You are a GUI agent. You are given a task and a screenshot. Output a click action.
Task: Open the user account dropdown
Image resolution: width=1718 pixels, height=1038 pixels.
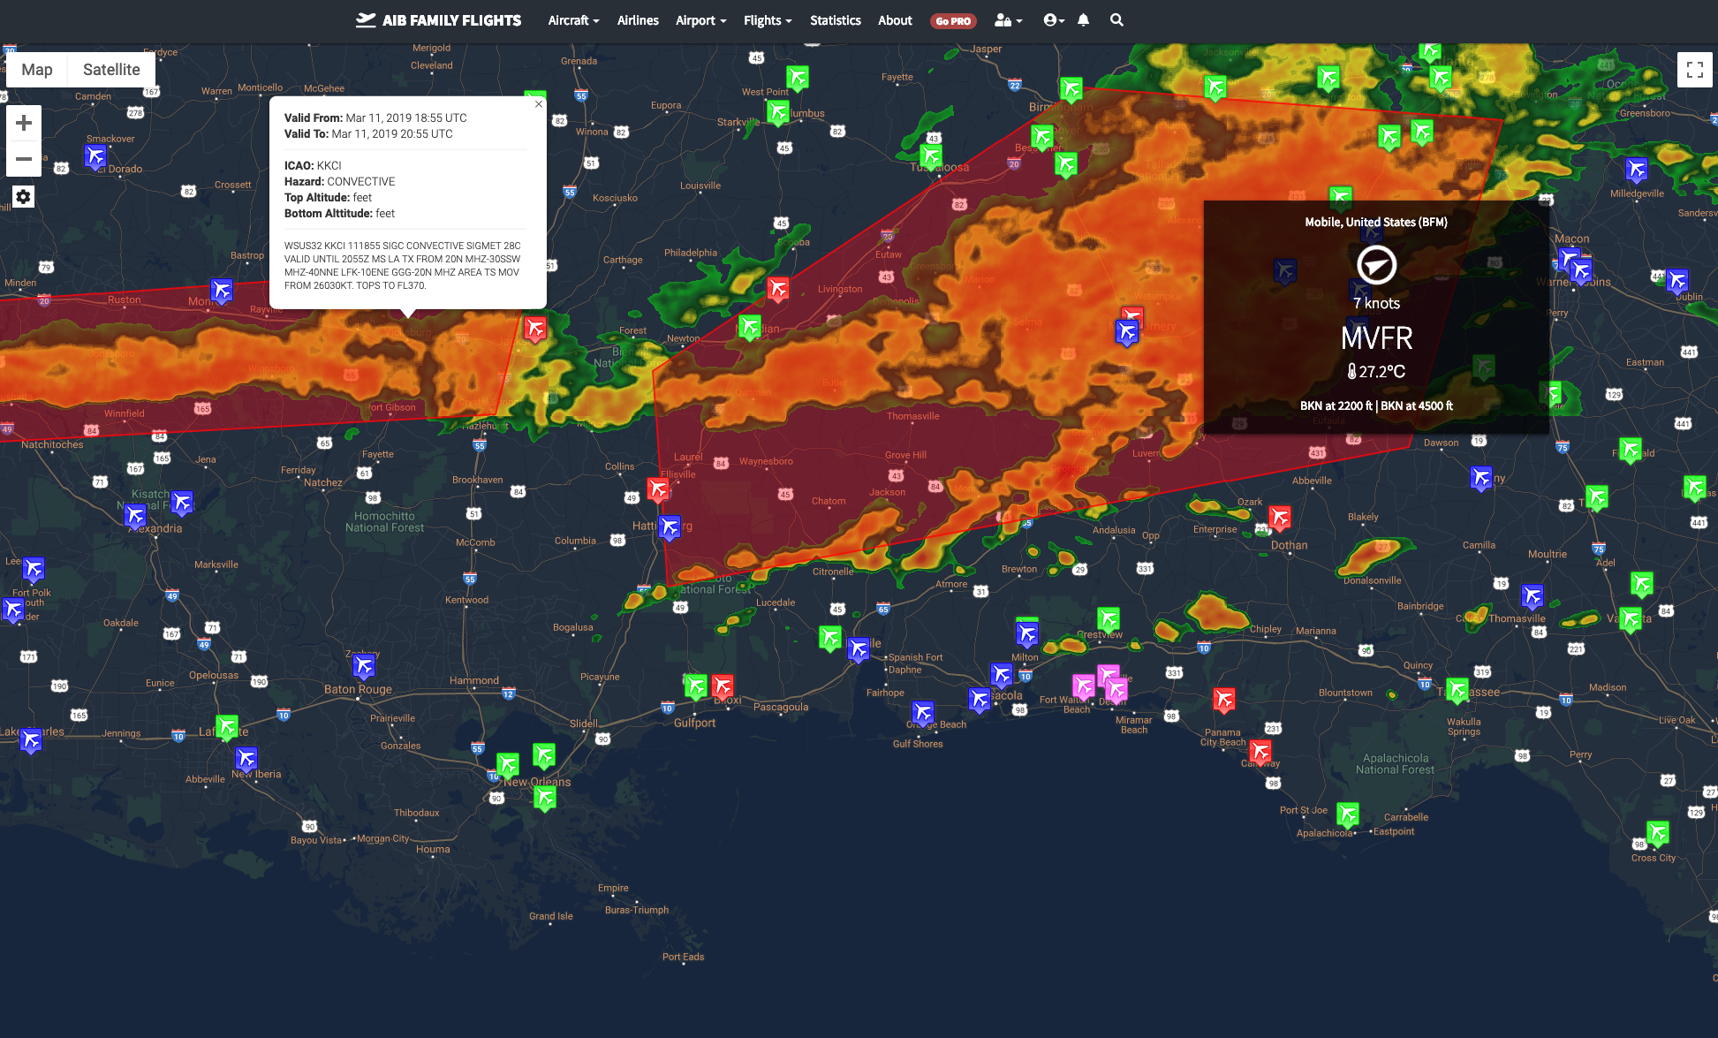[1054, 19]
